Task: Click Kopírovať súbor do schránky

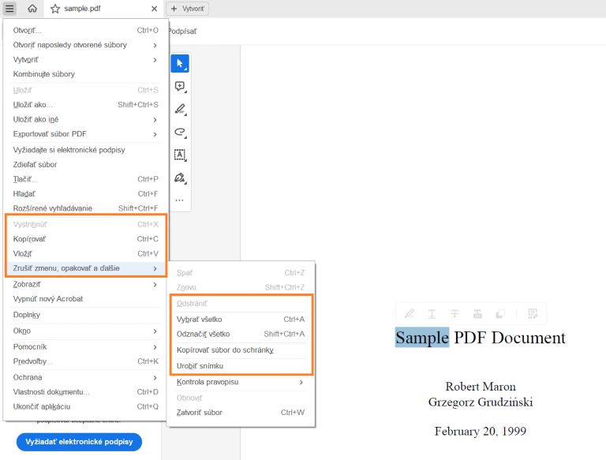Action: coord(241,350)
